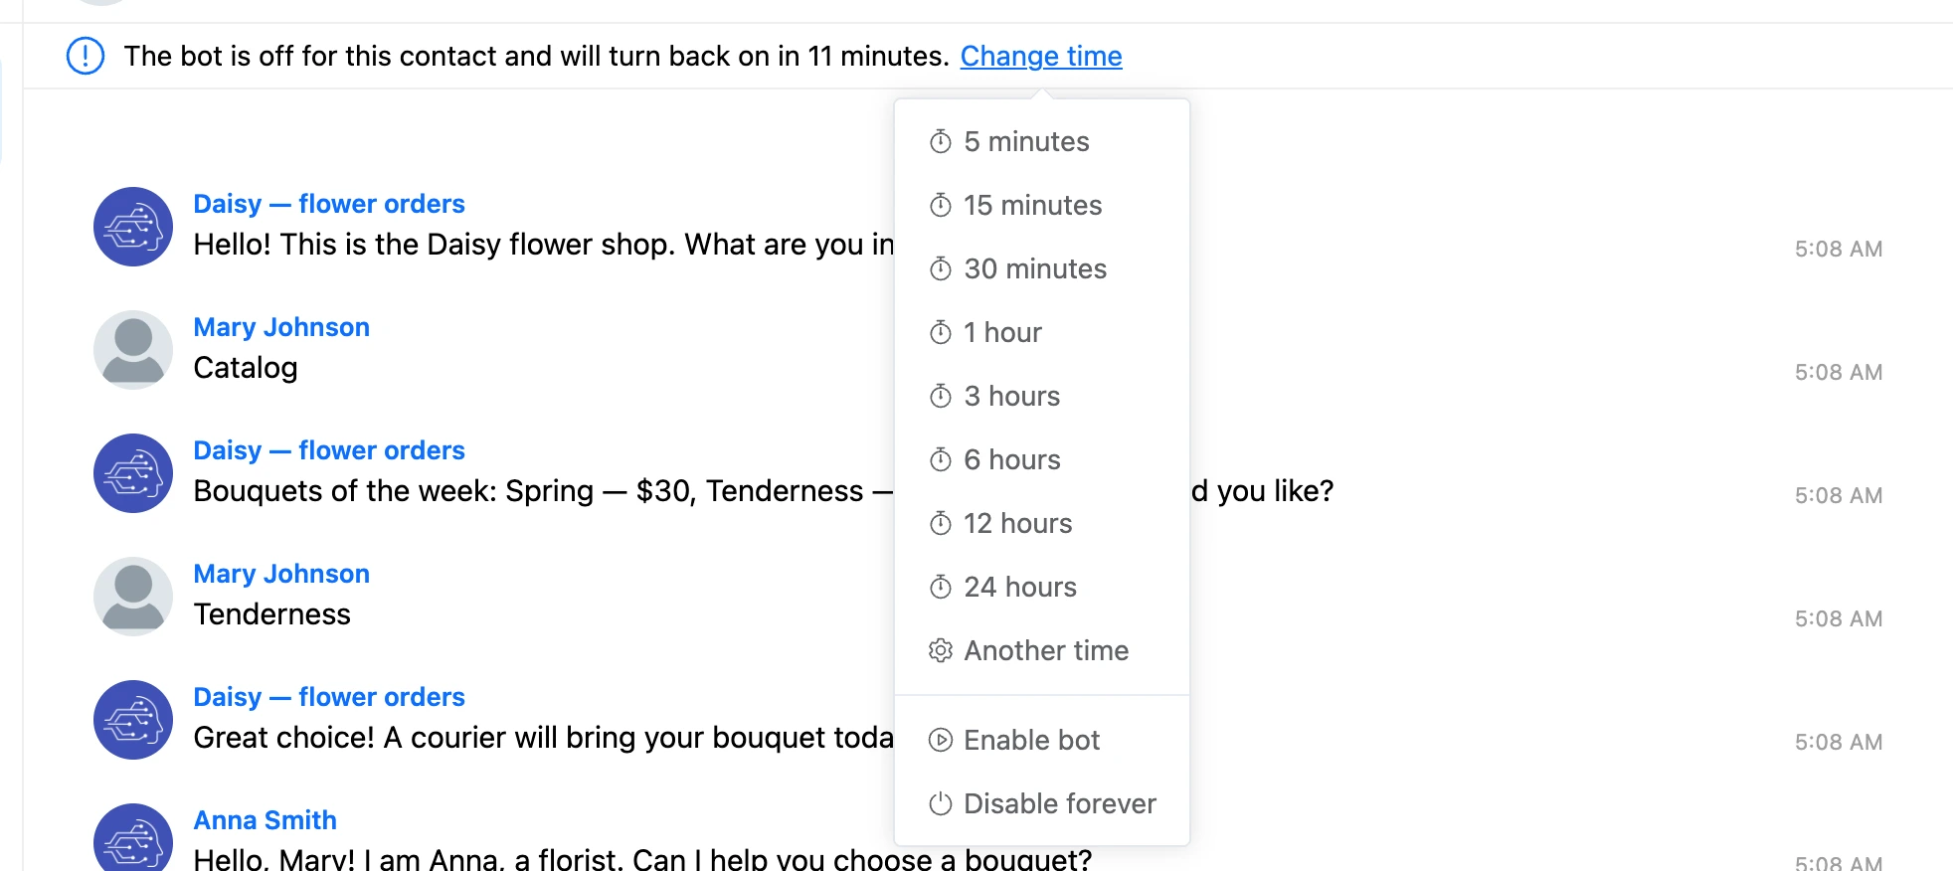Click the 5:08 AM timestamp of Tenderness message
The height and width of the screenshot is (871, 1953).
click(1839, 618)
